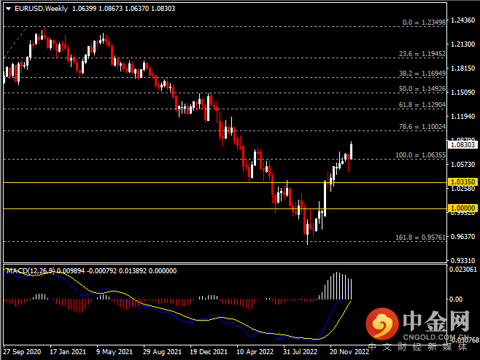The width and height of the screenshot is (480, 360).
Task: Select the 61.8 = 1.12904 Fibonacci label
Action: coord(422,105)
